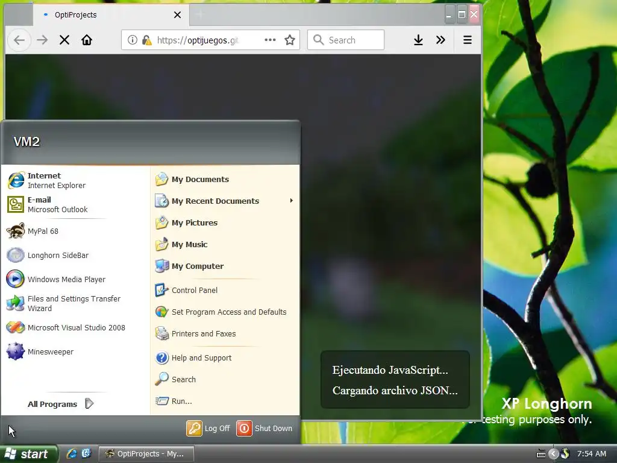Click the browser Search box
Viewport: 617px width, 463px height.
click(x=346, y=40)
